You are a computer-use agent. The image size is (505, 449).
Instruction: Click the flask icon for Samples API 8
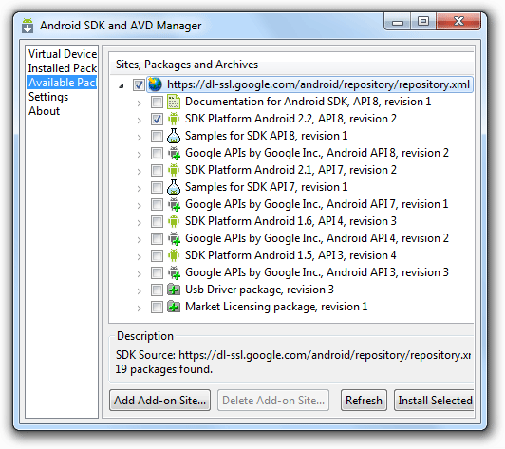pos(174,136)
